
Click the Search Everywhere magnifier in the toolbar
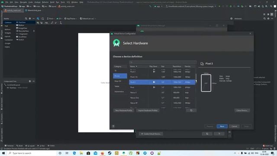point(271,6)
